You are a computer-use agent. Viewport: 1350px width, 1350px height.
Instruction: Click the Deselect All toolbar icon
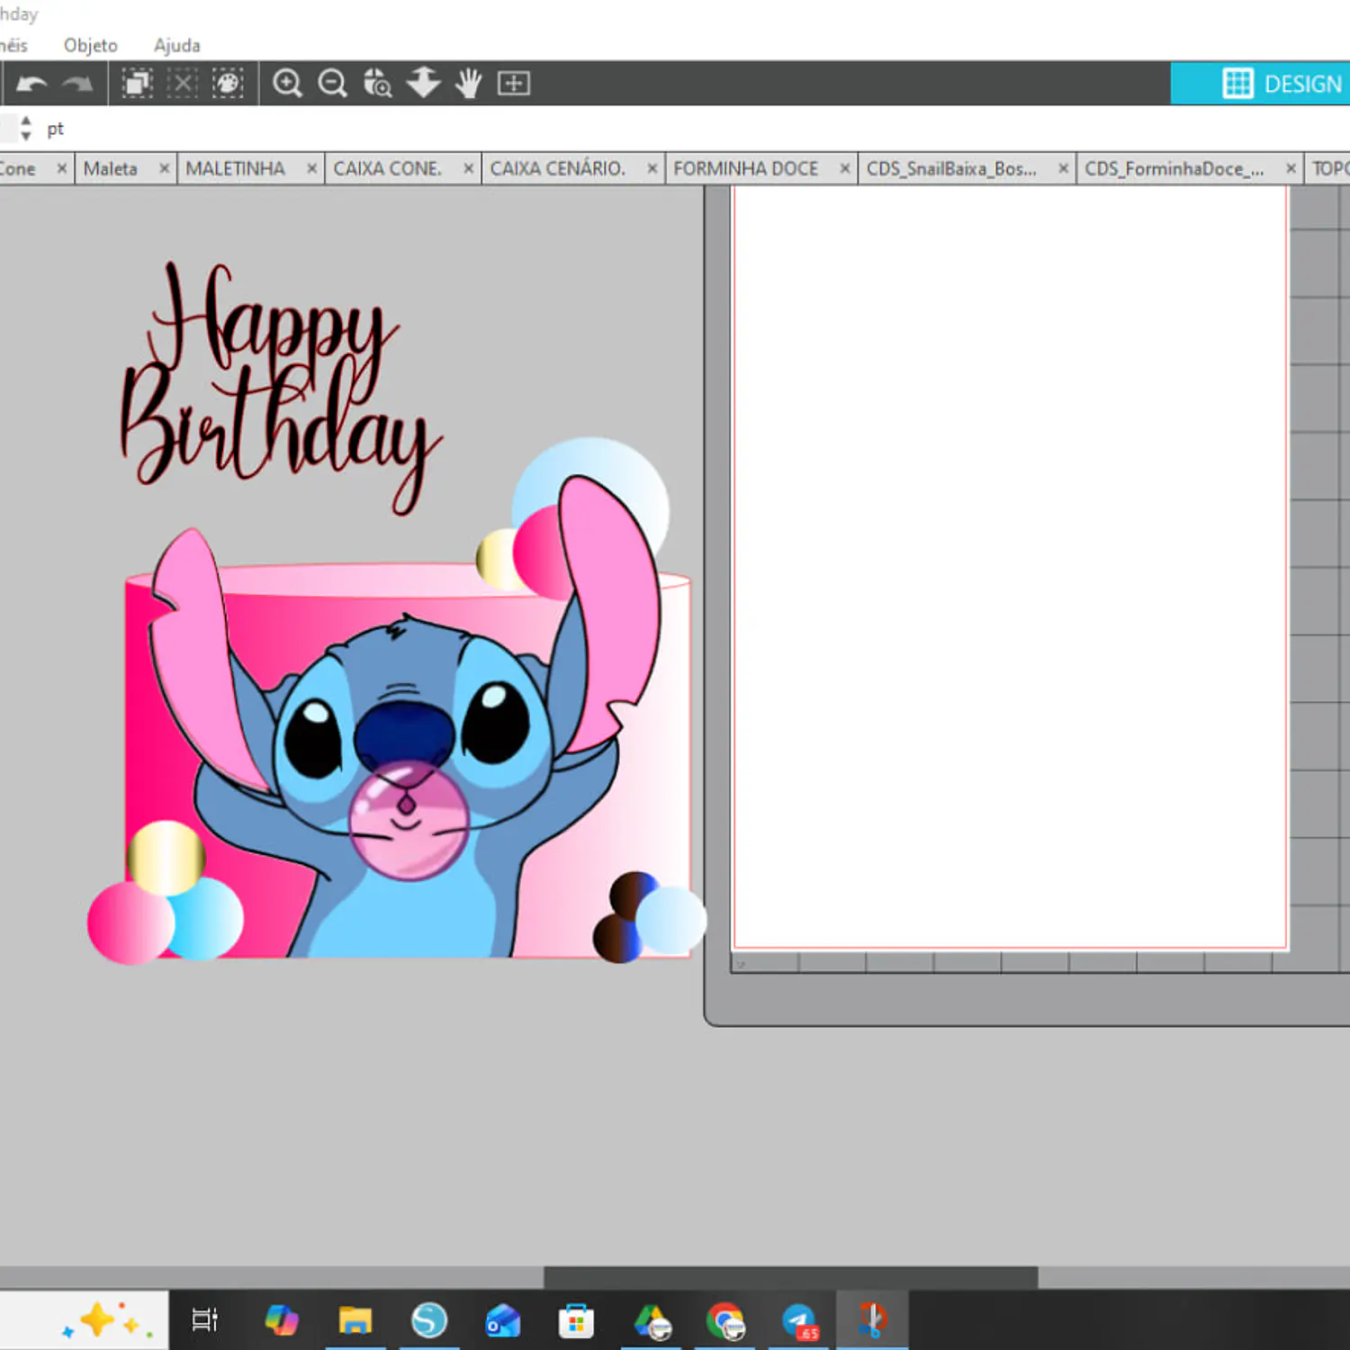182,84
